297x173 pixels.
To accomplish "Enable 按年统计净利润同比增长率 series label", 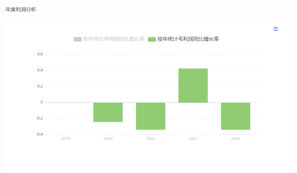I will [x=114, y=39].
